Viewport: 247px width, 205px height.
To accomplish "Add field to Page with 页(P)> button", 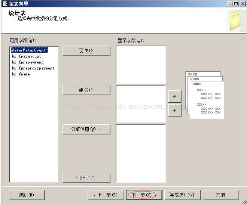I will (x=86, y=51).
